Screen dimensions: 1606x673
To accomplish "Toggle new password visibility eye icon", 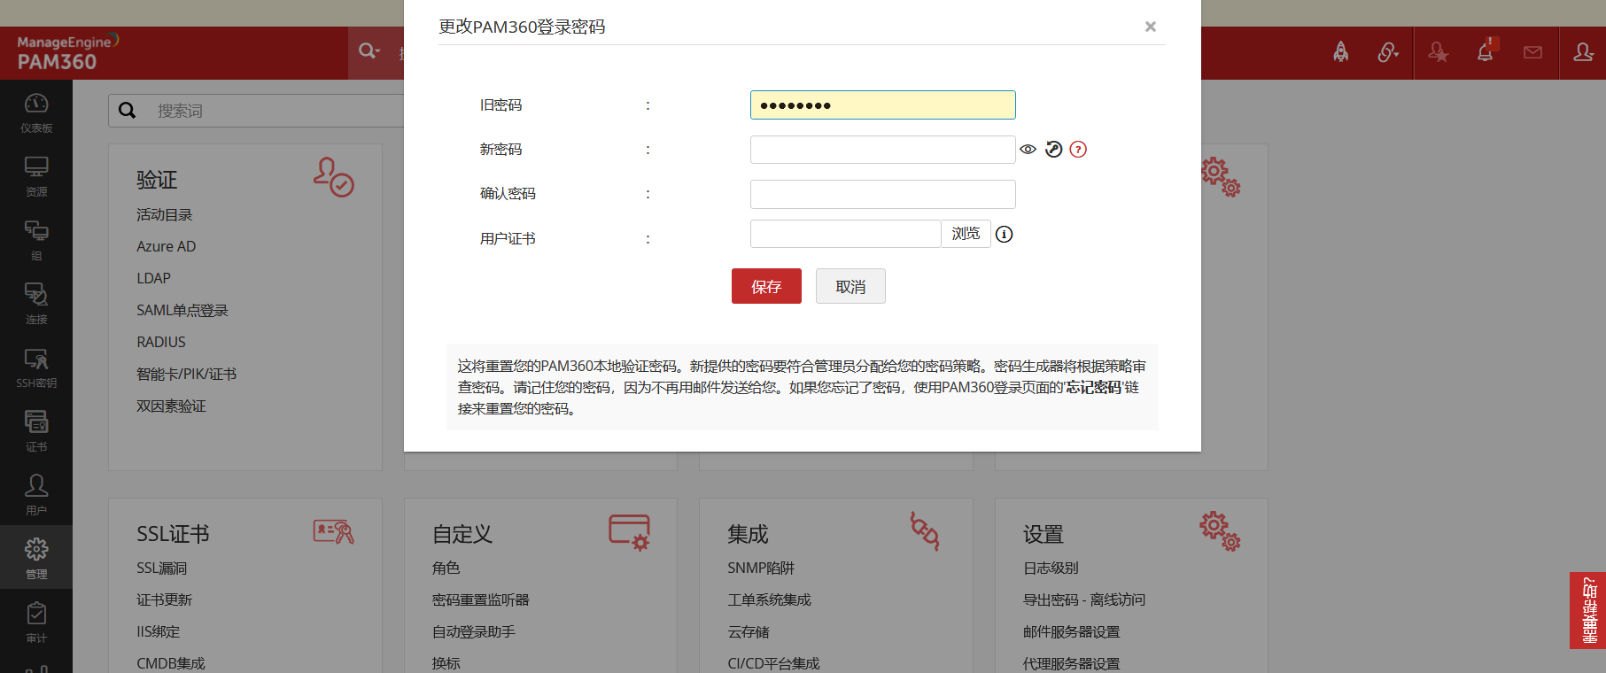I will click(1028, 149).
